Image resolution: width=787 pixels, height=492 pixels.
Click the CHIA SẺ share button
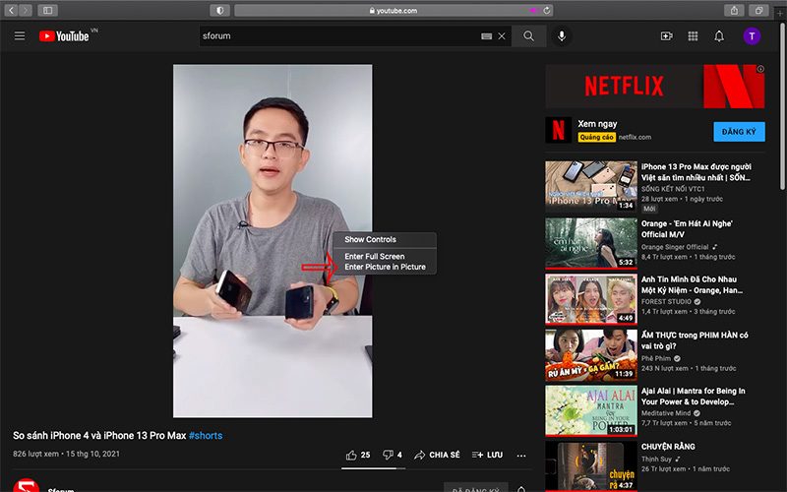click(x=437, y=455)
